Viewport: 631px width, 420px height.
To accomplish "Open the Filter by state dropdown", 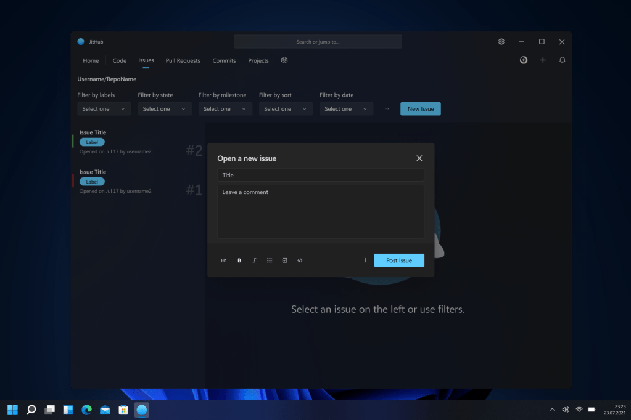I will (x=164, y=109).
